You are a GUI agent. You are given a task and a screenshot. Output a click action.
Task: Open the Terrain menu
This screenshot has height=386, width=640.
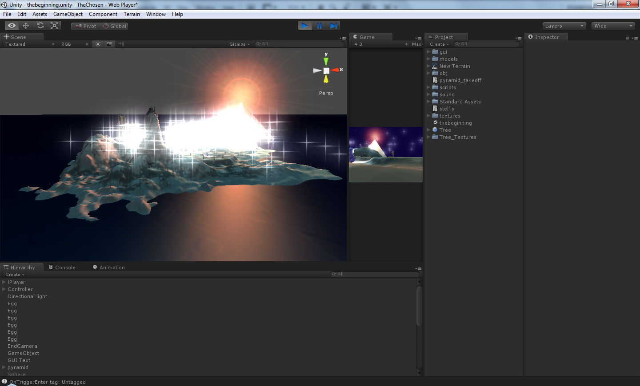132,14
